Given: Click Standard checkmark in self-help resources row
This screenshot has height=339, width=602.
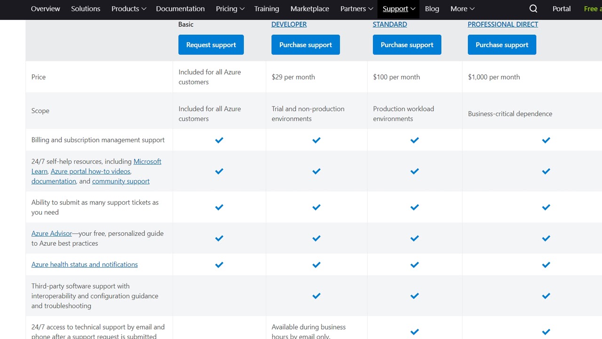Looking at the screenshot, I should pyautogui.click(x=414, y=171).
